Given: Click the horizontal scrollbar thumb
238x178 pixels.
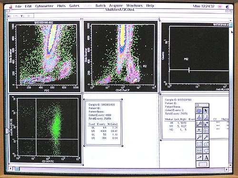Looking at the screenshot, I should pyautogui.click(x=17, y=169).
